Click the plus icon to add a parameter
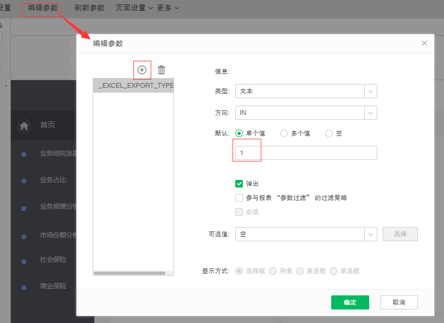Viewport: 444px width, 323px height. click(142, 70)
